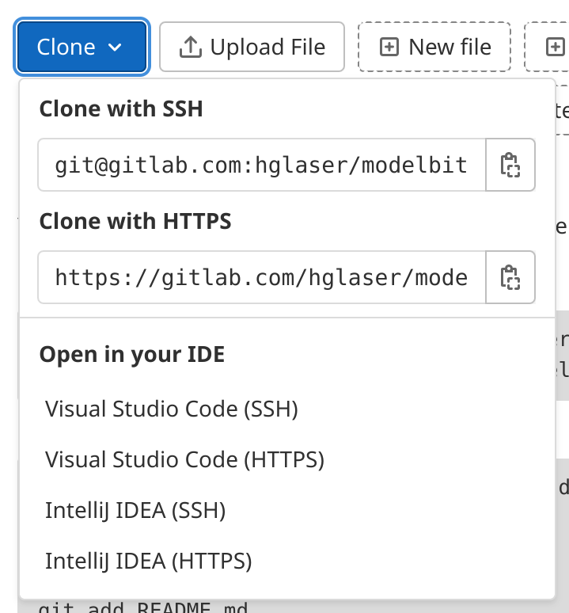Click the Upload File button

pos(252,47)
